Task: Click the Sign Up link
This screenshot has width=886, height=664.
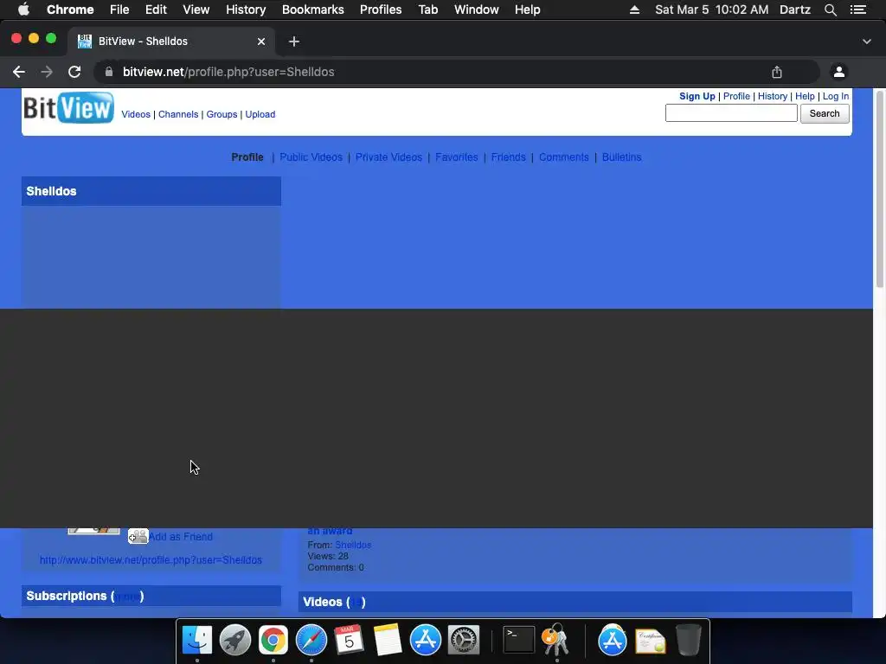Action: click(x=697, y=96)
